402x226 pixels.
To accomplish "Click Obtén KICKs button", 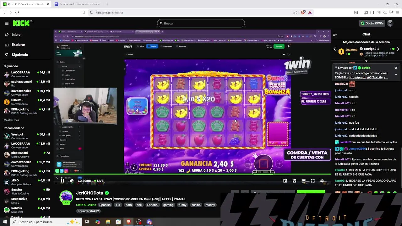I will [372, 23].
